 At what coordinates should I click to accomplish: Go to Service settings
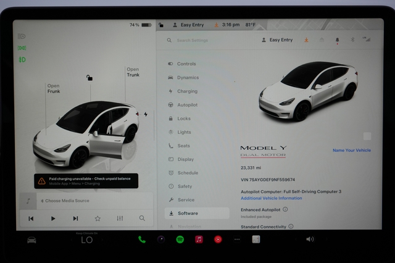181,200
